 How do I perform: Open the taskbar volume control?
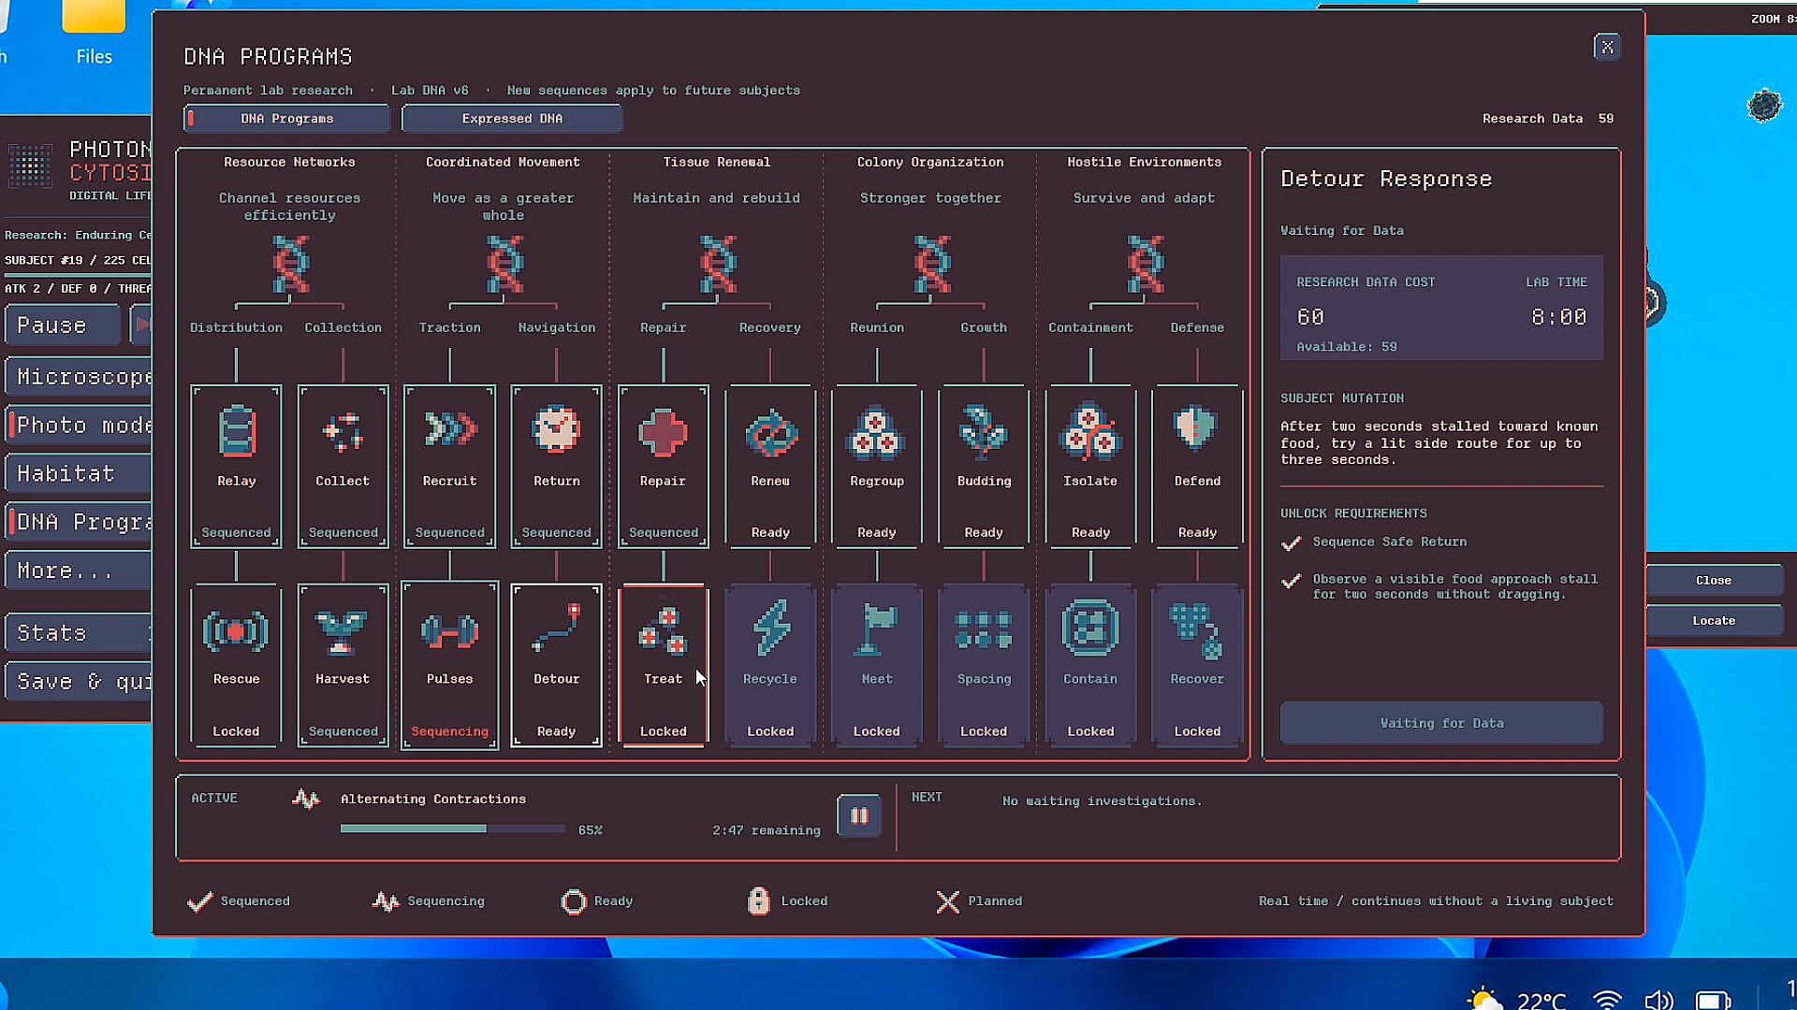tap(1658, 1000)
